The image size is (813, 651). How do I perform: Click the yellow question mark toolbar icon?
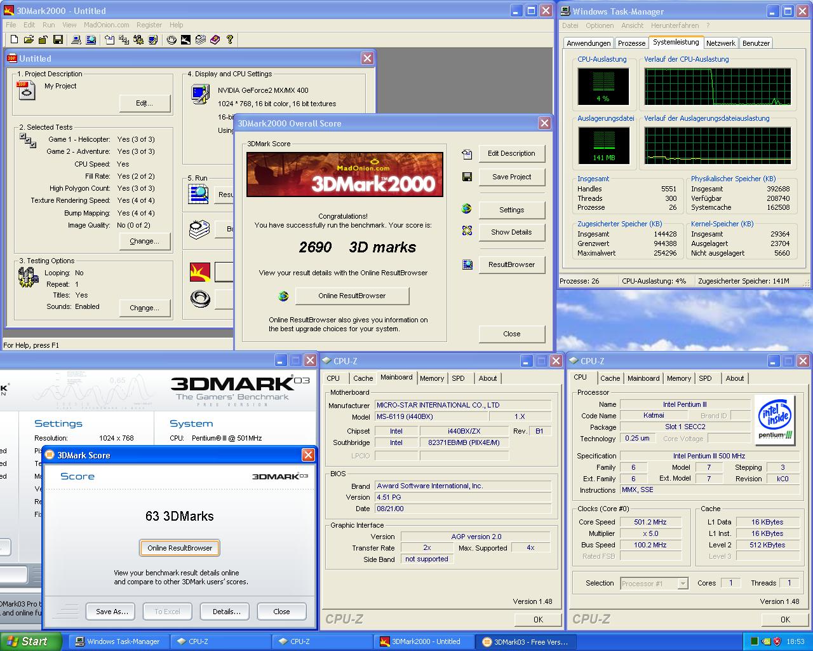tap(230, 39)
